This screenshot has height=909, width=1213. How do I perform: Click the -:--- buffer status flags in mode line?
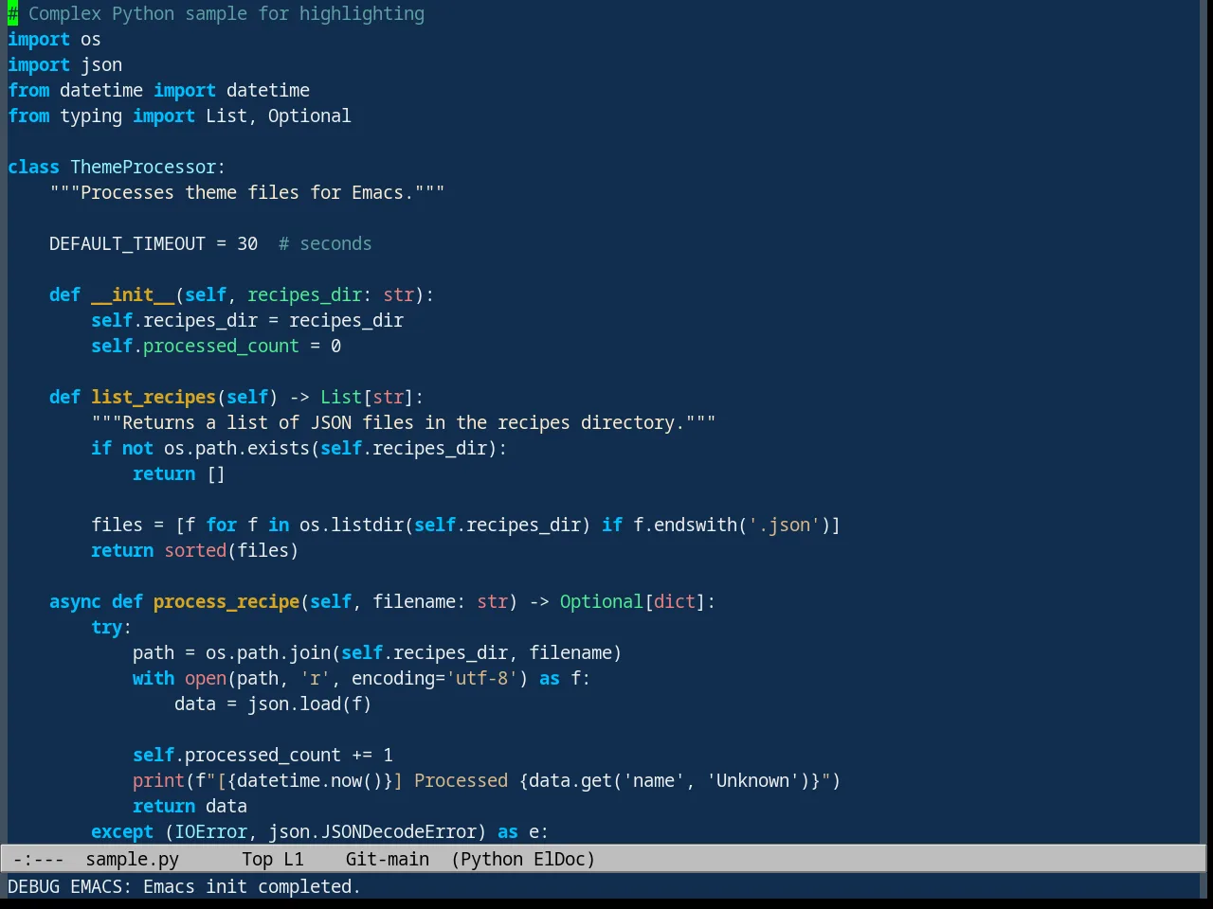[x=38, y=859]
